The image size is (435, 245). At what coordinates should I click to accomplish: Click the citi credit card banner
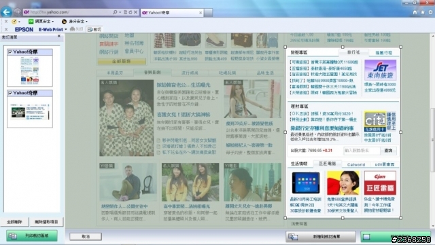pyautogui.click(x=380, y=121)
